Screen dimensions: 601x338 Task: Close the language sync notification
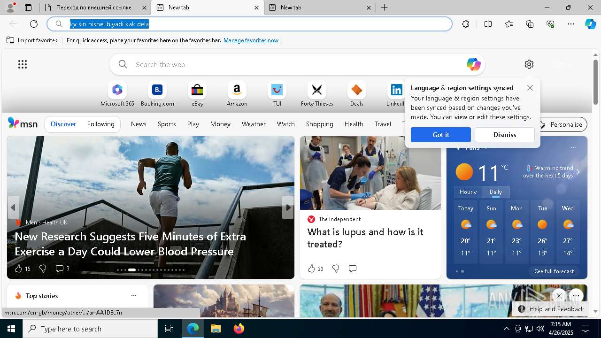(x=530, y=88)
